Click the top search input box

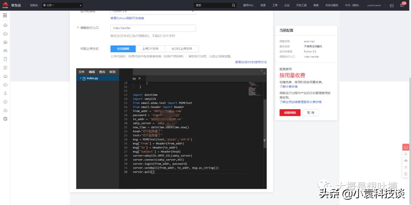pos(212,5)
